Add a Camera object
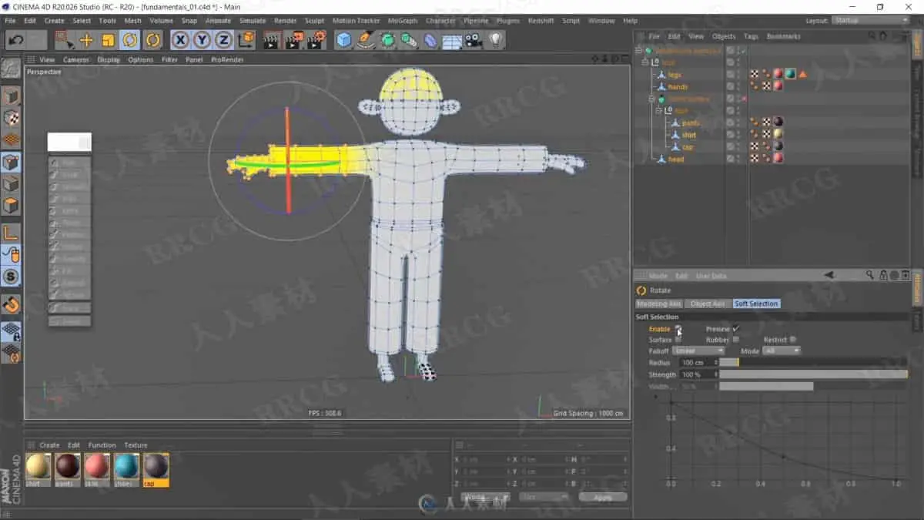Screen dimensions: 924x520 [474, 40]
